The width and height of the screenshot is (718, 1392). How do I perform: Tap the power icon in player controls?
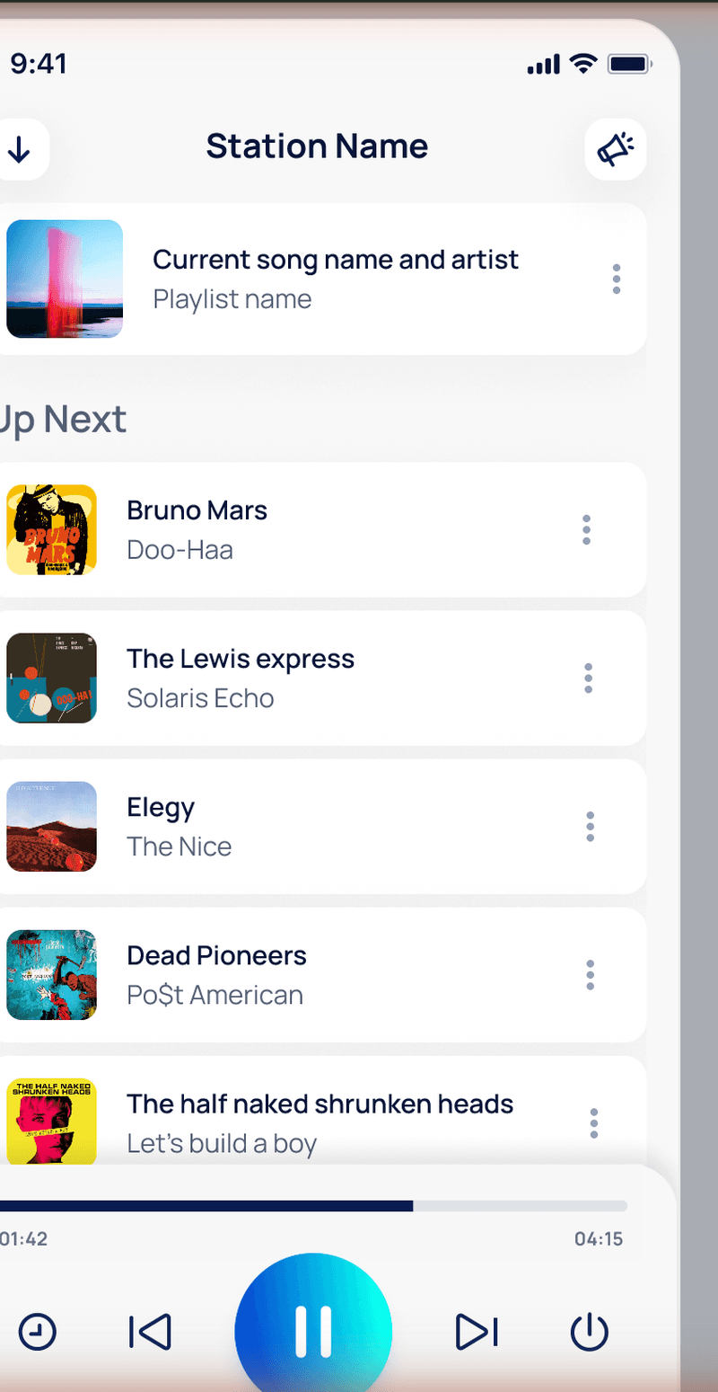pos(590,1332)
